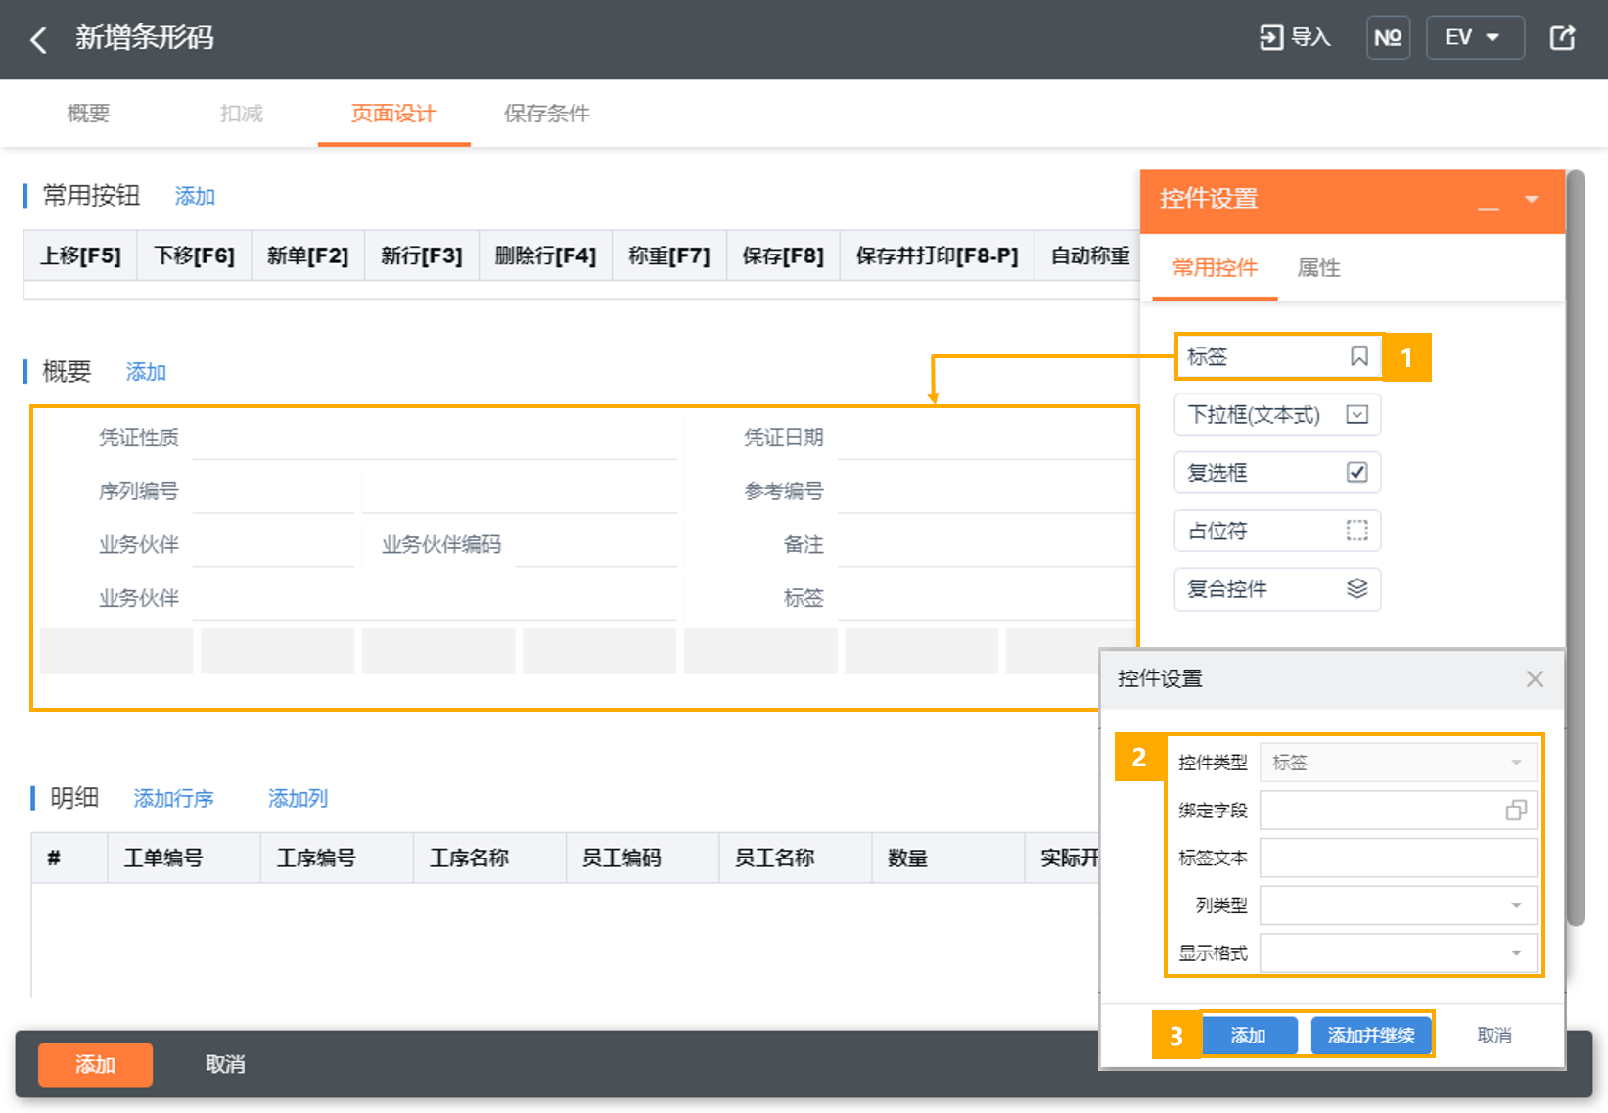Click the 添加并继续 button
The height and width of the screenshot is (1113, 1608).
1371,1036
